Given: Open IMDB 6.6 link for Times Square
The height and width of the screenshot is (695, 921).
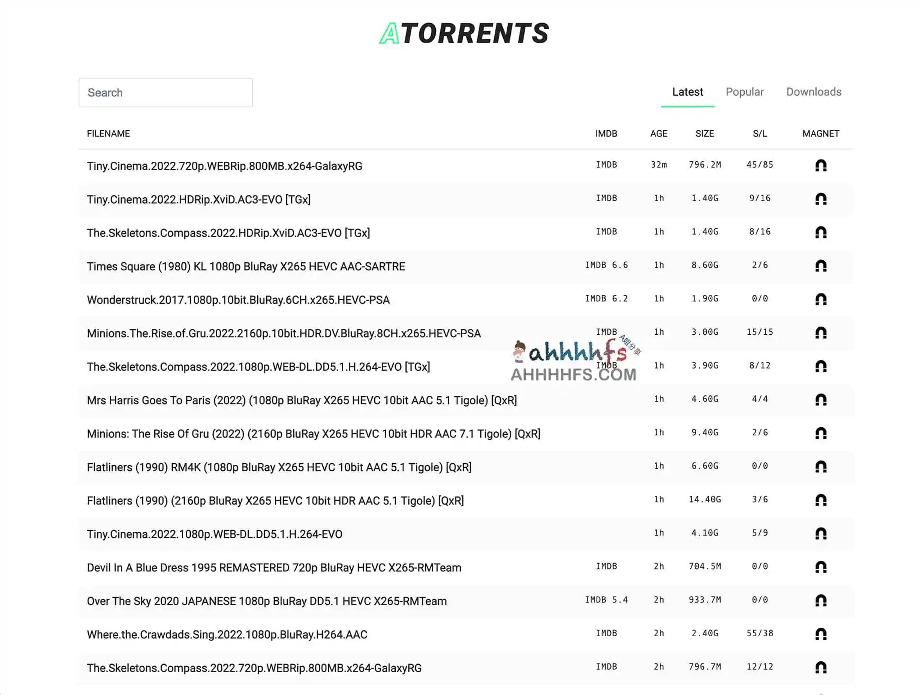Looking at the screenshot, I should (606, 265).
